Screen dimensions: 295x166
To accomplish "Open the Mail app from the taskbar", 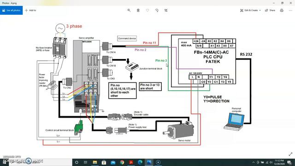I will tap(113, 162).
